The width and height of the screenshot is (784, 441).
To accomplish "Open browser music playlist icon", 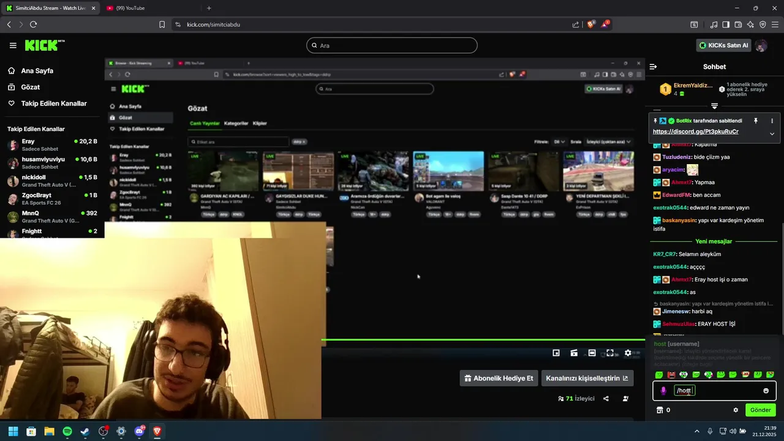I will pos(714,24).
